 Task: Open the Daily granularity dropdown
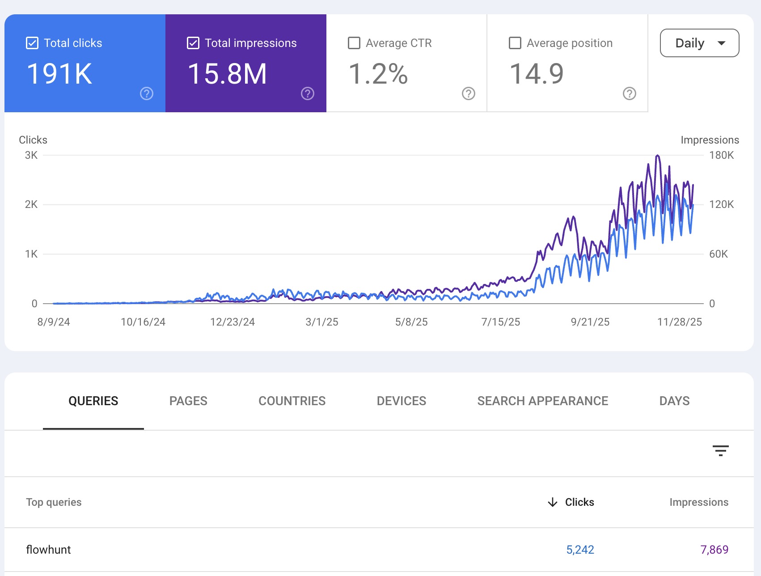pos(699,43)
